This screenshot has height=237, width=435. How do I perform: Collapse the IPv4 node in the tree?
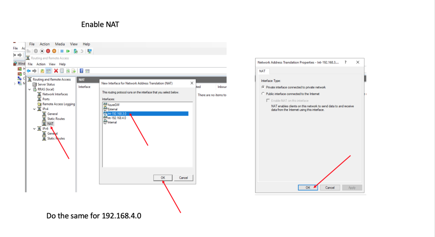coord(34,109)
